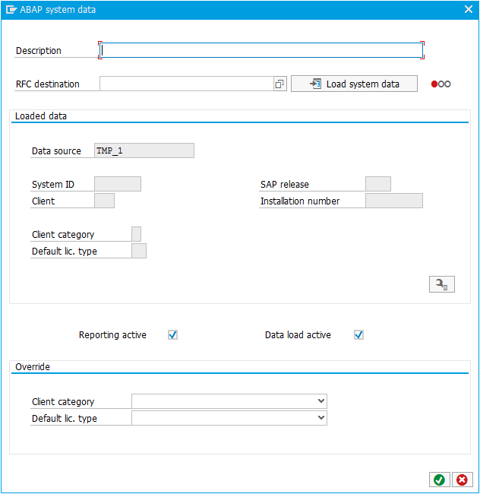Click the Load system data button
Screen dimensions: 480x494
[354, 84]
